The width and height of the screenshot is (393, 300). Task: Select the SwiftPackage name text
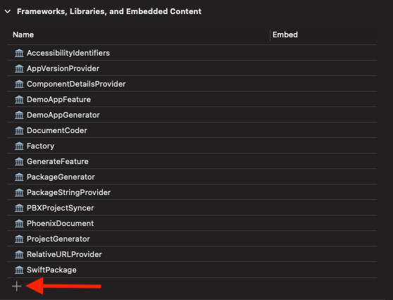51,270
